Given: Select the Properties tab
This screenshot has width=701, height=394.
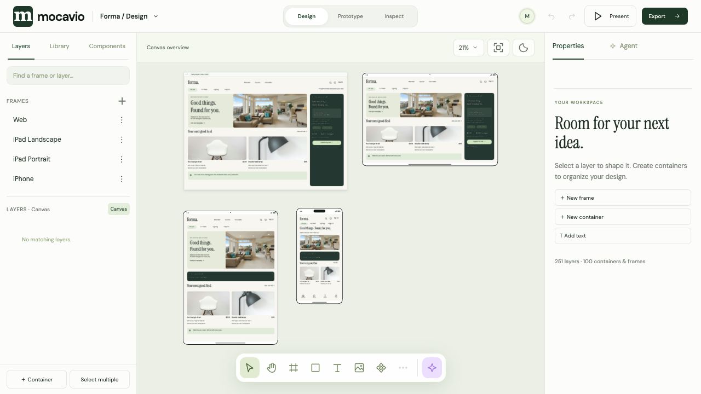Looking at the screenshot, I should 568,46.
